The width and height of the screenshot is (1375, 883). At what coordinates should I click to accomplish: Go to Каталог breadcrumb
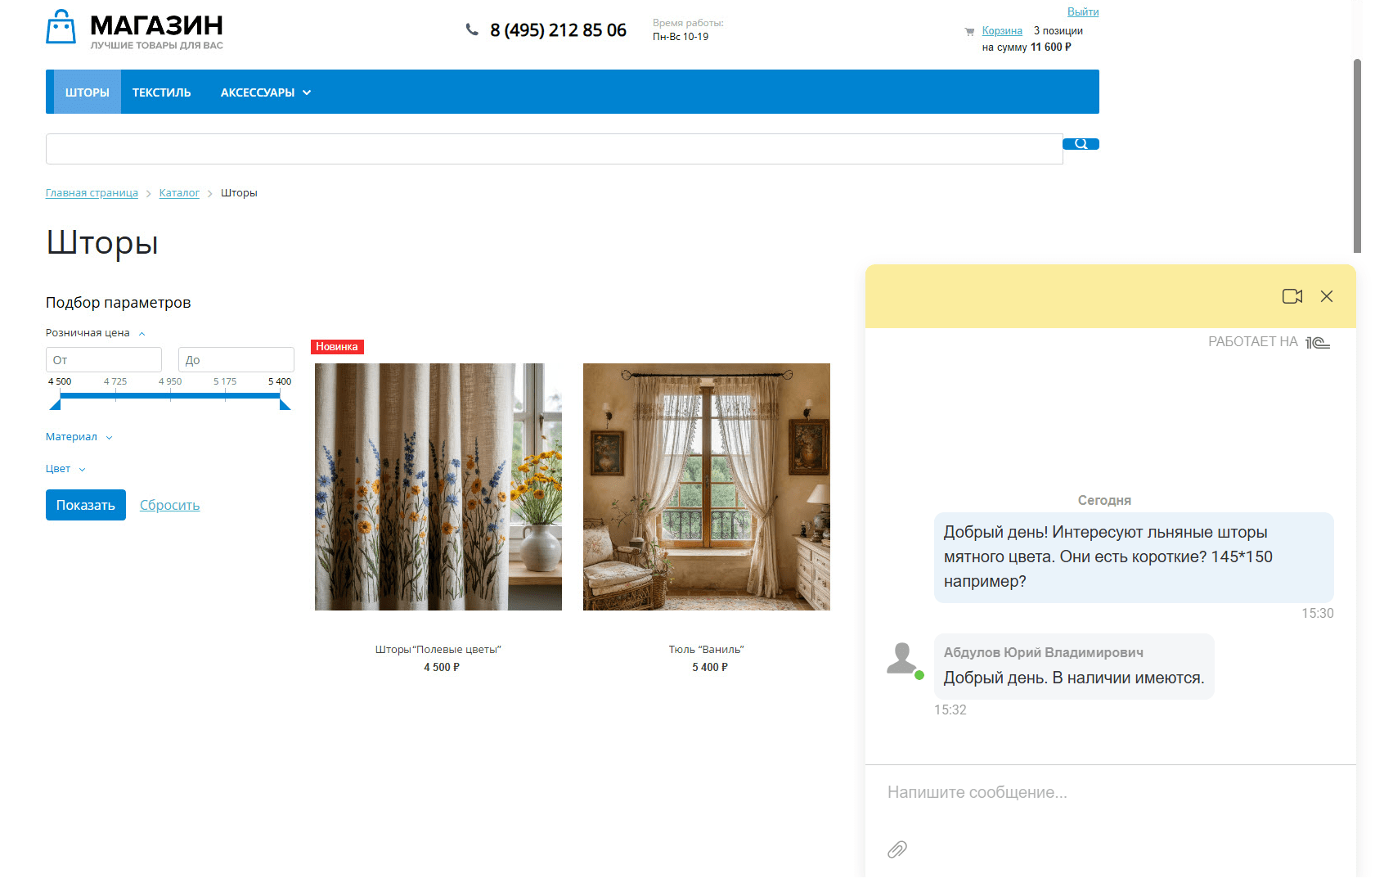179,193
